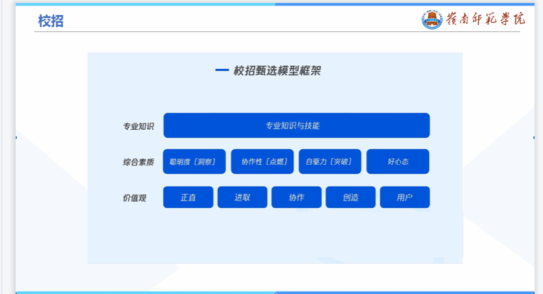
Task: Click the 岭南师范学院 logo emblem
Action: click(x=432, y=19)
